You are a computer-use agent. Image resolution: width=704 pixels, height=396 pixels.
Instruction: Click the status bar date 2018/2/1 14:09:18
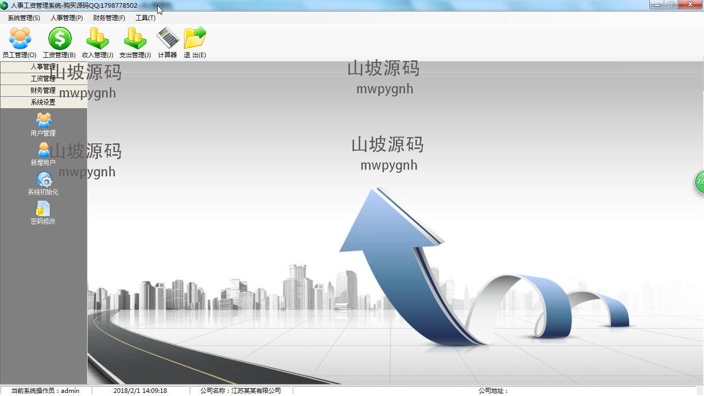[140, 391]
